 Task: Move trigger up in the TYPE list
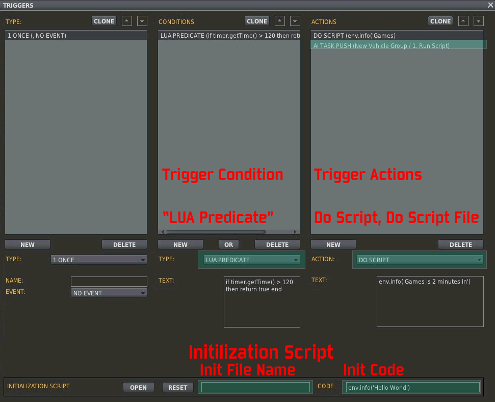(127, 21)
